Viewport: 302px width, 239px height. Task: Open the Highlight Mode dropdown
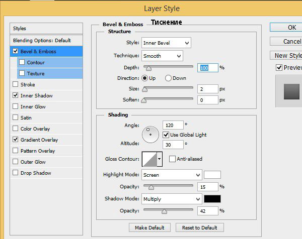pos(172,175)
